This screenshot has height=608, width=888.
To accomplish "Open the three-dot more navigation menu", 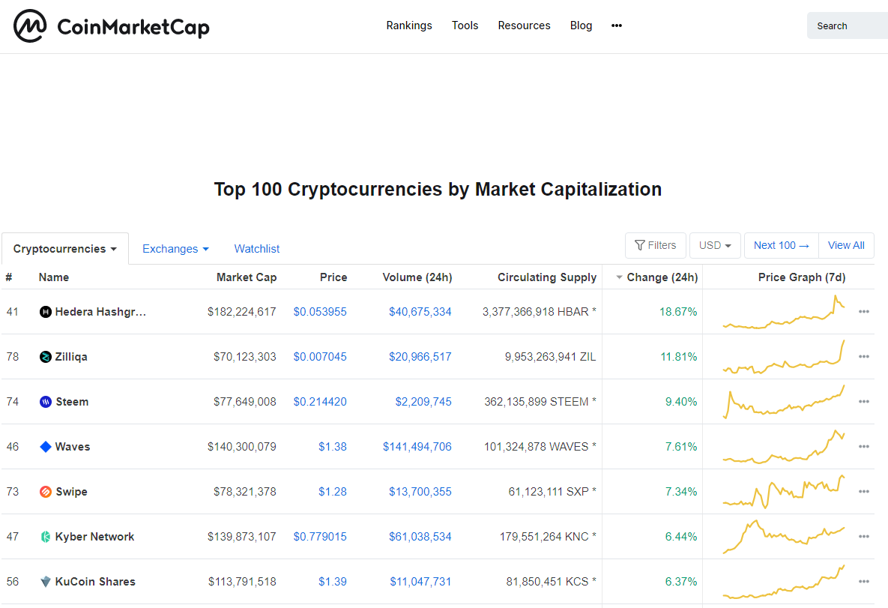I will coord(617,25).
